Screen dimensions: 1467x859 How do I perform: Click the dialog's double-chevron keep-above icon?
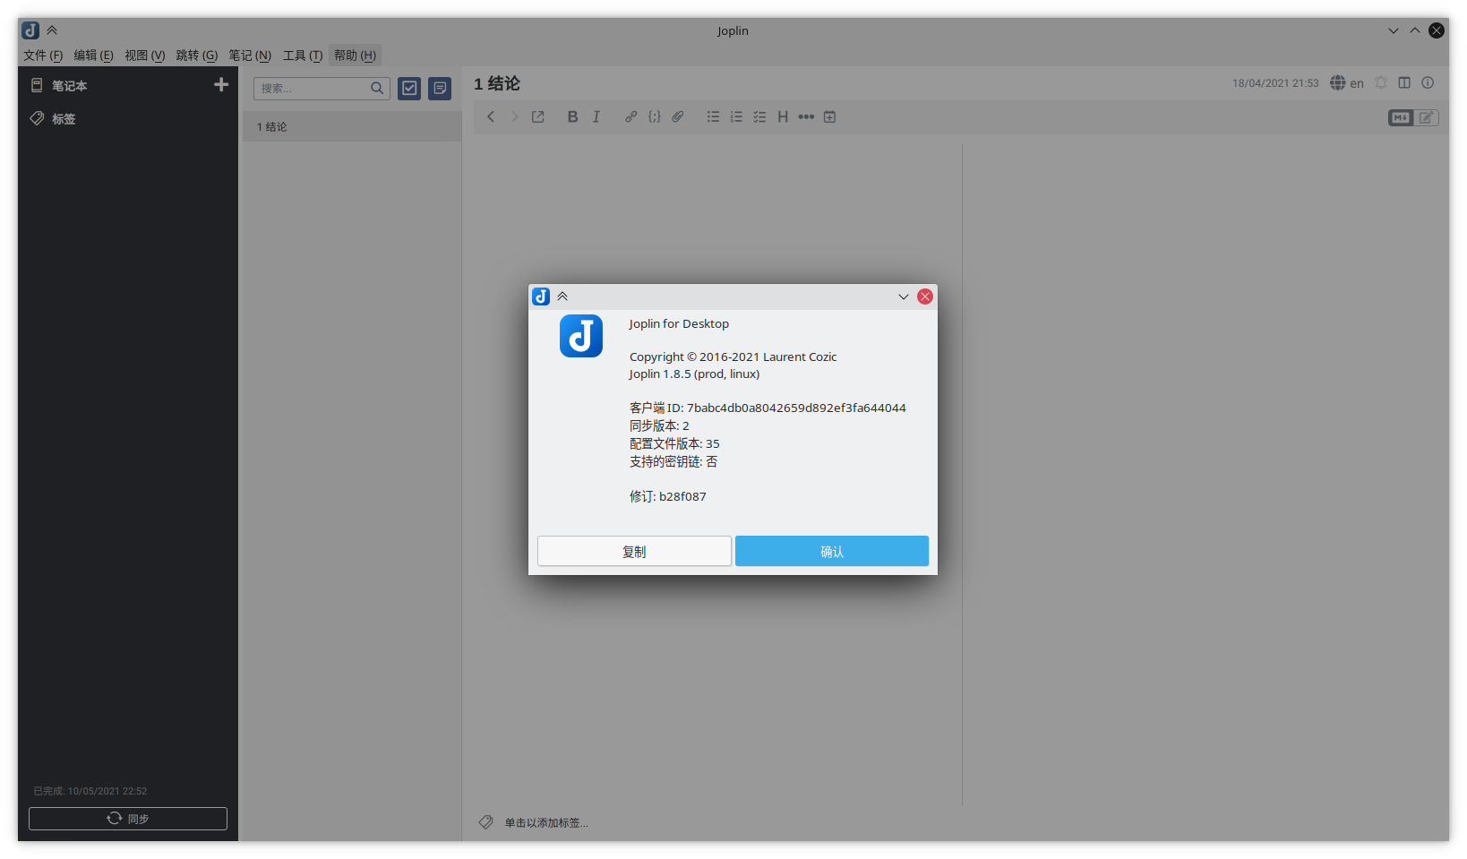562,296
